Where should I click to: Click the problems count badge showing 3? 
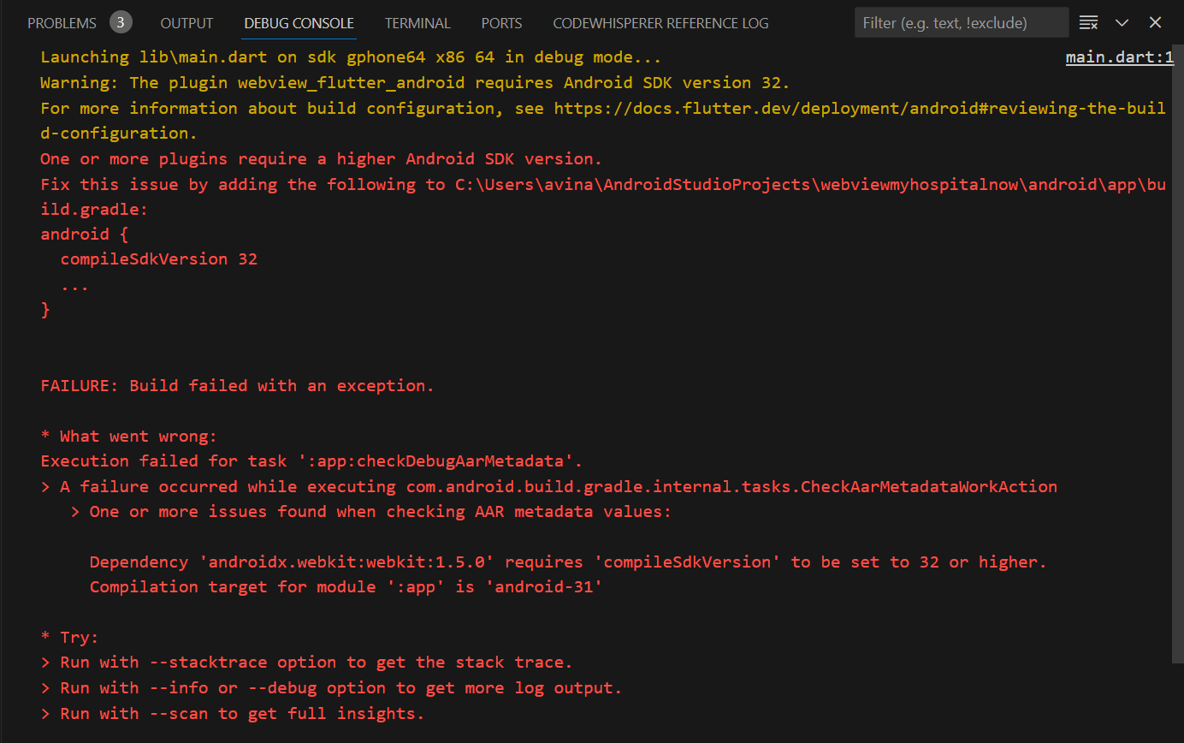pyautogui.click(x=121, y=22)
